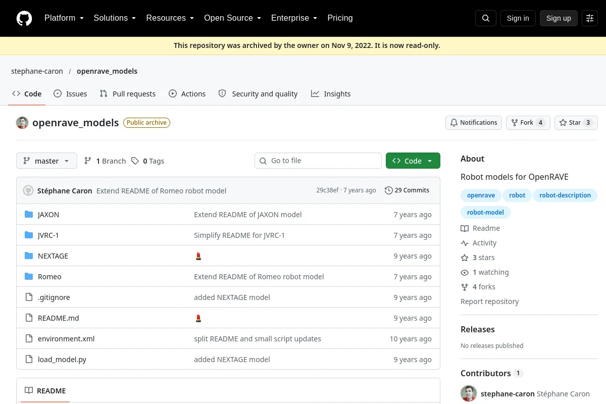Click Stéphane Caron's contributor avatar
The width and height of the screenshot is (606, 404).
tap(469, 394)
